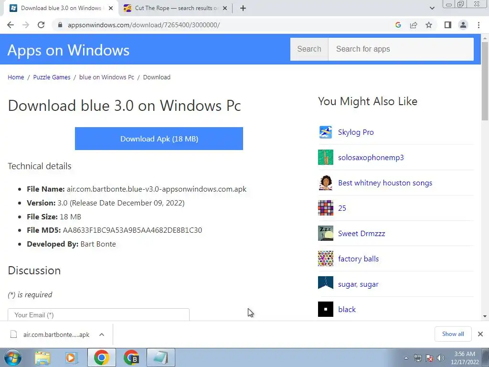The height and width of the screenshot is (367, 489).
Task: Toggle the browser side panel icon
Action: [448, 25]
